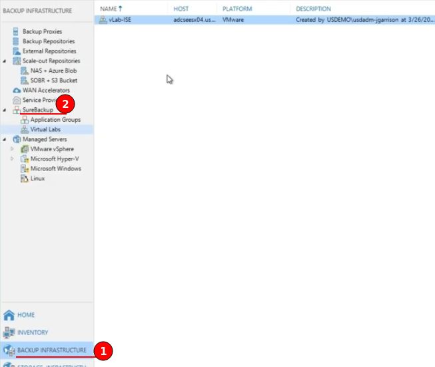The image size is (435, 367).
Task: Click the Managed Servers icon
Action: coord(17,139)
